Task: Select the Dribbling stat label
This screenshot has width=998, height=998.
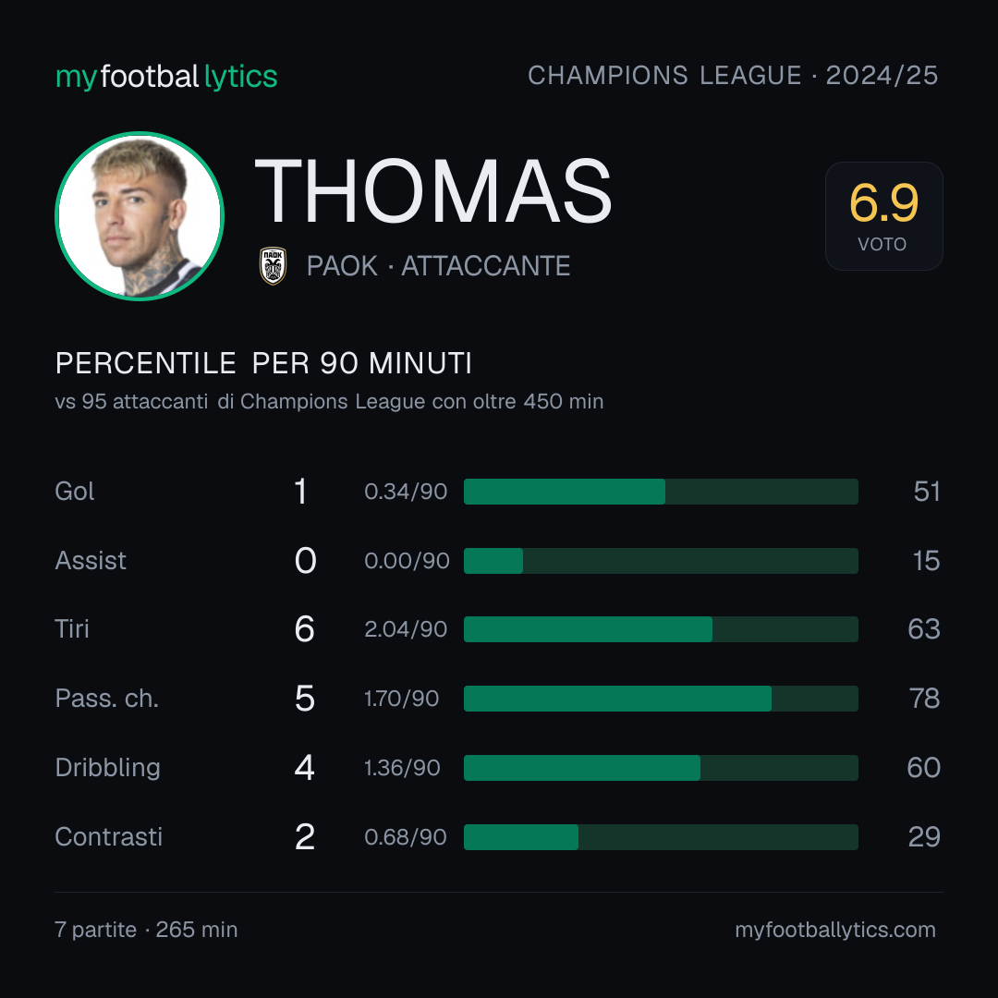Action: [x=107, y=768]
